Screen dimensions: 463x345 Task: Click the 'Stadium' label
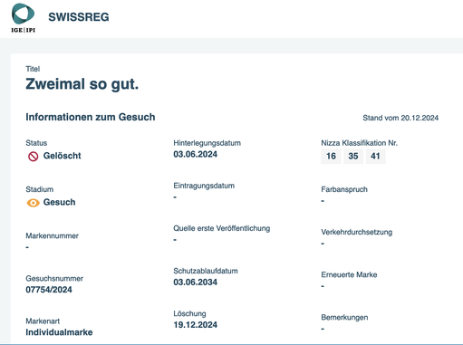[x=40, y=189]
